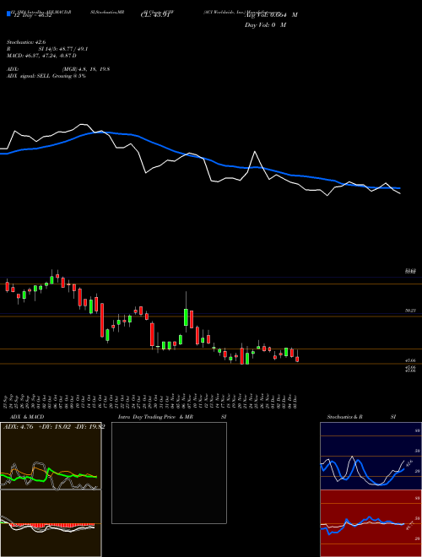Click the 'SI 14/3: 48.77 / 49.1' readout
Viewport: 422px width, 557px height.
click(63, 49)
